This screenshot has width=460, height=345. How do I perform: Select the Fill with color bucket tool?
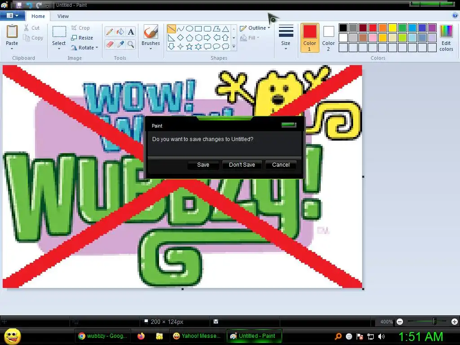click(120, 31)
